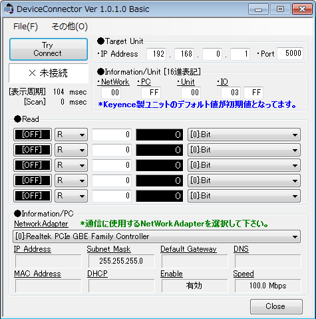Click the IO field showing 03
The image size is (316, 319).
(231, 93)
